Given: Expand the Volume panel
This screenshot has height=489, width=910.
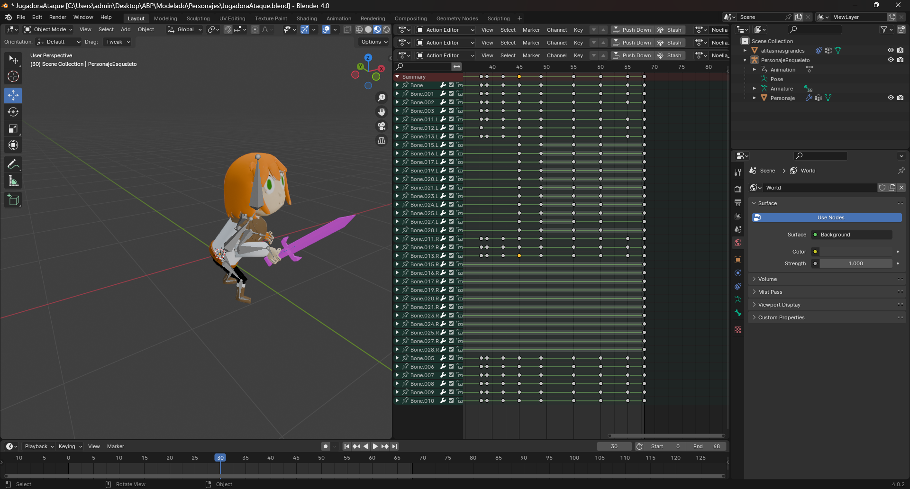Looking at the screenshot, I should tap(767, 279).
